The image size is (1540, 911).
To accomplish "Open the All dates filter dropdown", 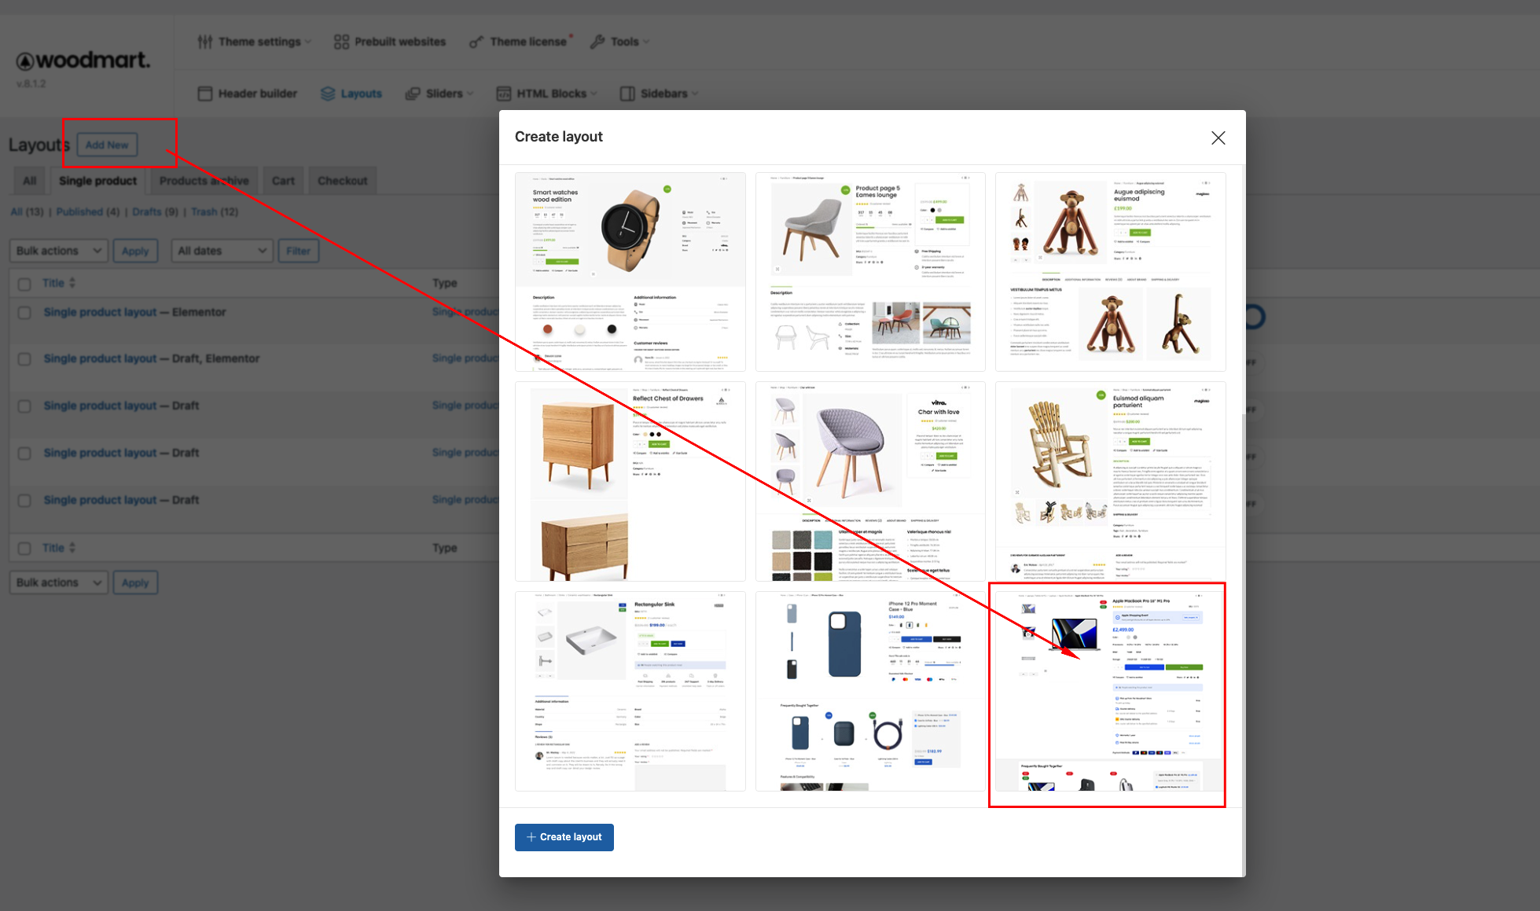I will point(222,251).
